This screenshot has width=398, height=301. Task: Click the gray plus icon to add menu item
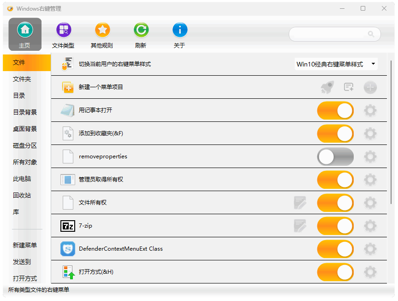point(370,87)
